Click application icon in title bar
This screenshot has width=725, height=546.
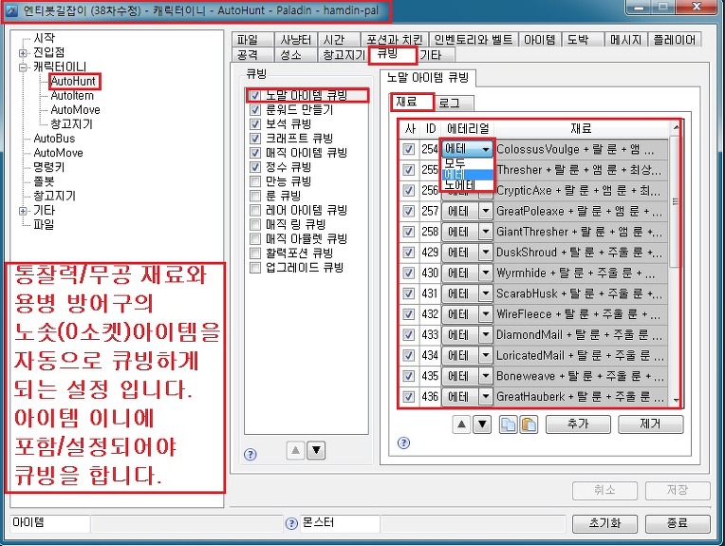click(11, 10)
